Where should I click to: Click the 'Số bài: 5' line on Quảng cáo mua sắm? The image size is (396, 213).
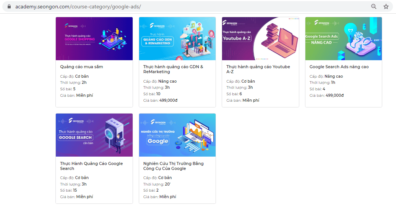pyautogui.click(x=68, y=89)
